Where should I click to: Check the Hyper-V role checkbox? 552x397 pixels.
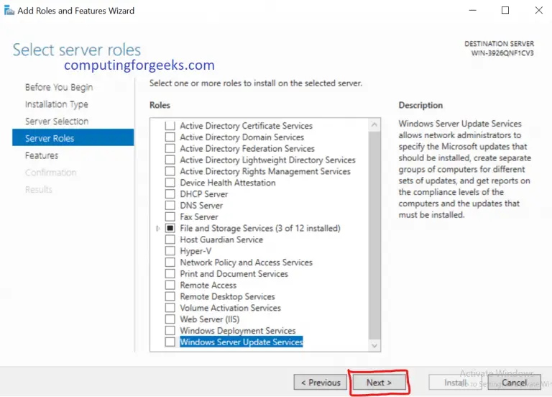click(170, 251)
